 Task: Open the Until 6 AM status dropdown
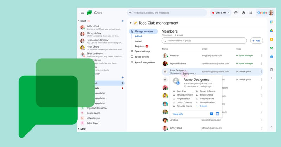[221, 13]
